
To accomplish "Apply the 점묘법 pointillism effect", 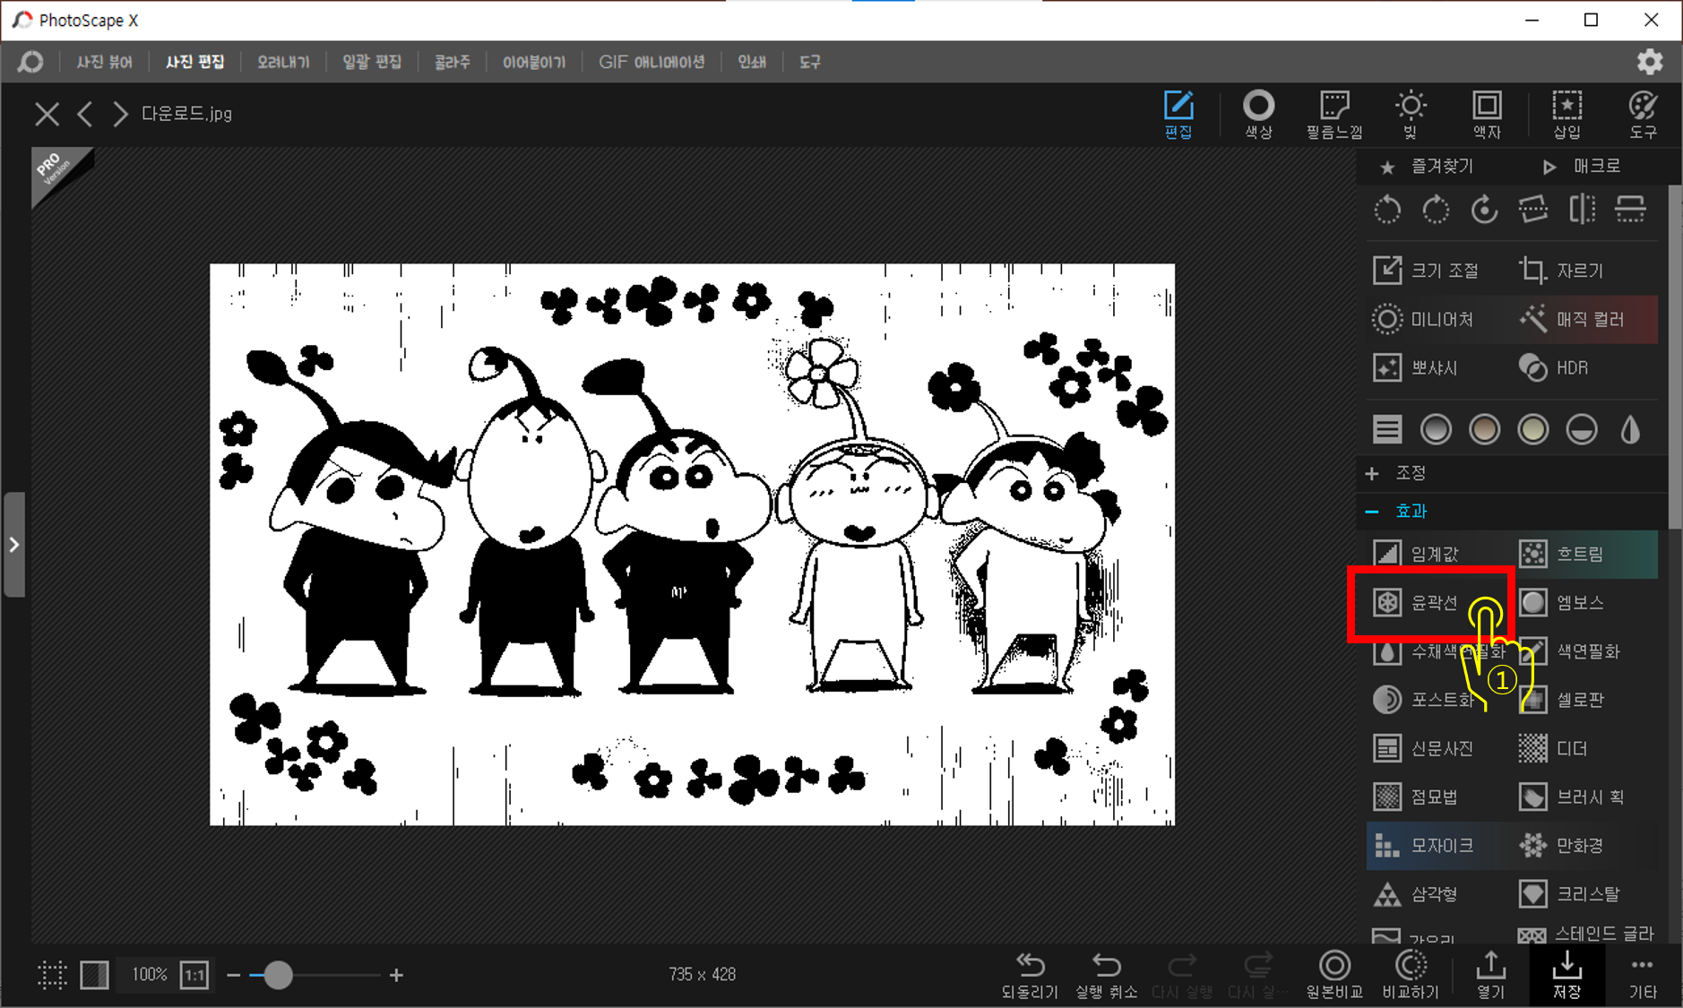I will tap(1416, 797).
